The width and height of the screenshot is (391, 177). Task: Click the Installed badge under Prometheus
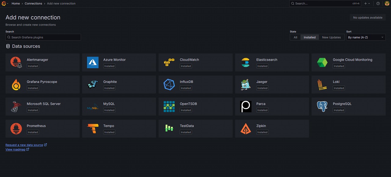click(x=33, y=132)
